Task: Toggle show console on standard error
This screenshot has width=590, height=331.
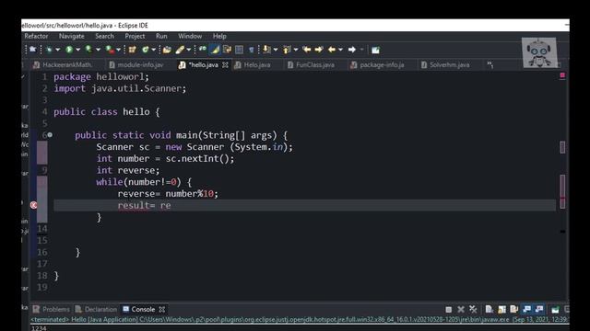Action: 539,310
